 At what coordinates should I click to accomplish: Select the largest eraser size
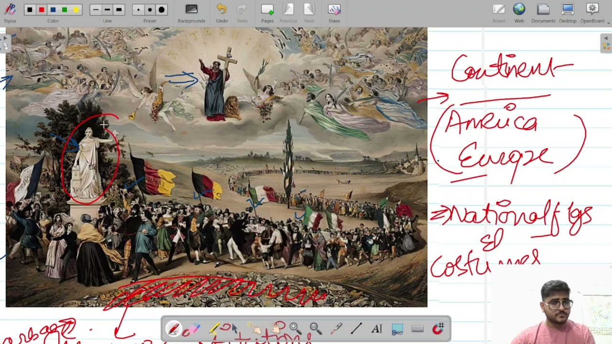click(162, 10)
